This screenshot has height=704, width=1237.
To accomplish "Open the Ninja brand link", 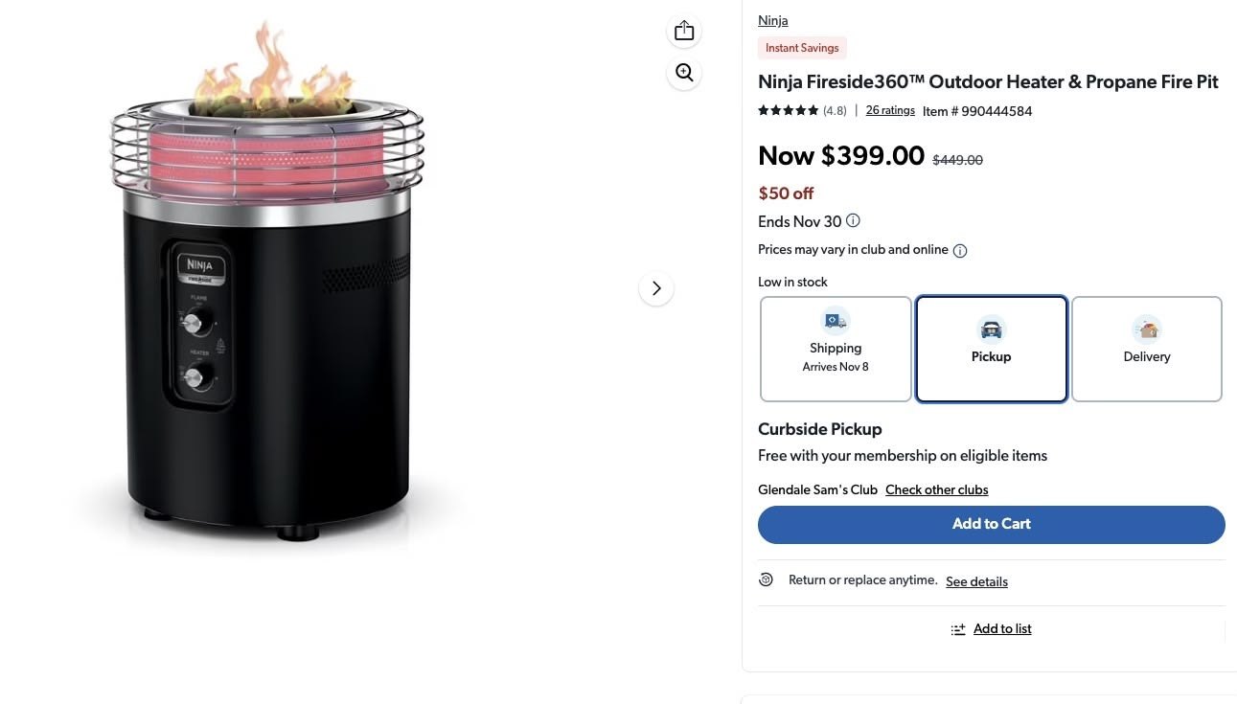I will pyautogui.click(x=773, y=20).
